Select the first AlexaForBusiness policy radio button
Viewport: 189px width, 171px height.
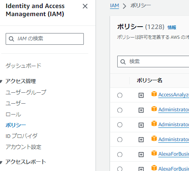[120, 154]
